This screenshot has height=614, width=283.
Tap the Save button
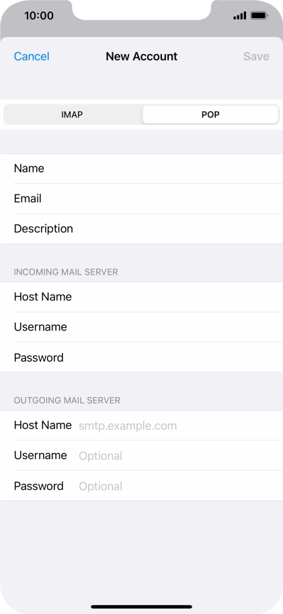(x=256, y=57)
